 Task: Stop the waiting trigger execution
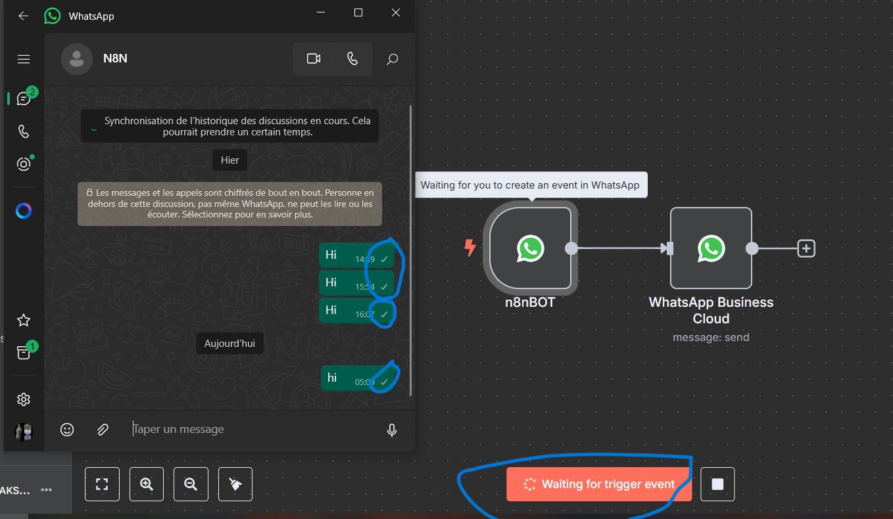pos(717,484)
